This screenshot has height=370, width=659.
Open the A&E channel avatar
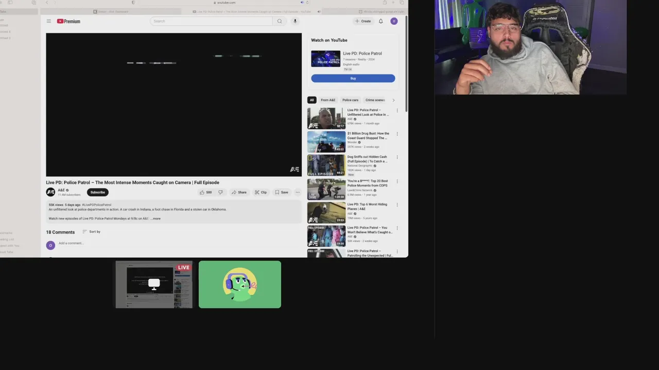pos(50,192)
